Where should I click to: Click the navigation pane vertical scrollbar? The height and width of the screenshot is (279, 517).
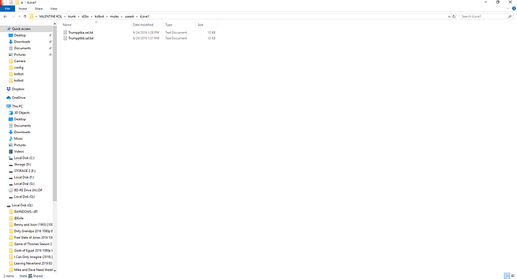[x=55, y=112]
